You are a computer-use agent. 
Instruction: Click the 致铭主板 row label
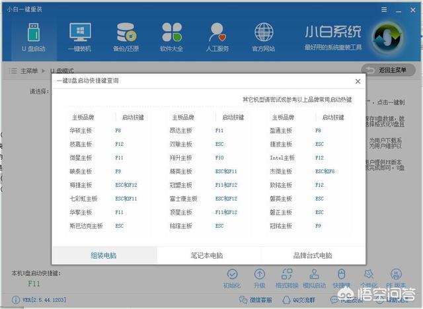tap(281, 185)
